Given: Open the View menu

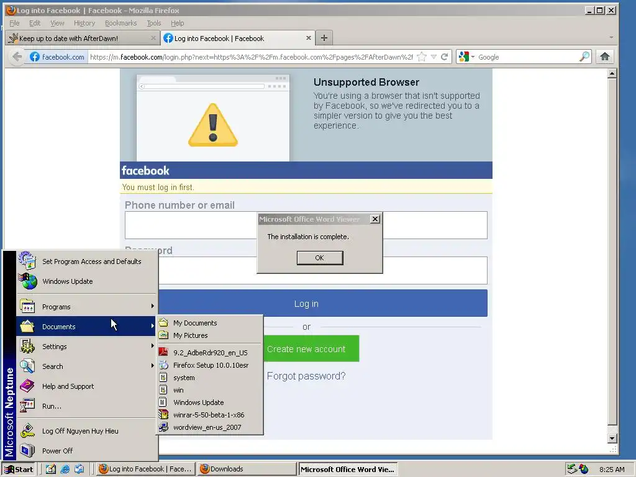Looking at the screenshot, I should click(57, 23).
